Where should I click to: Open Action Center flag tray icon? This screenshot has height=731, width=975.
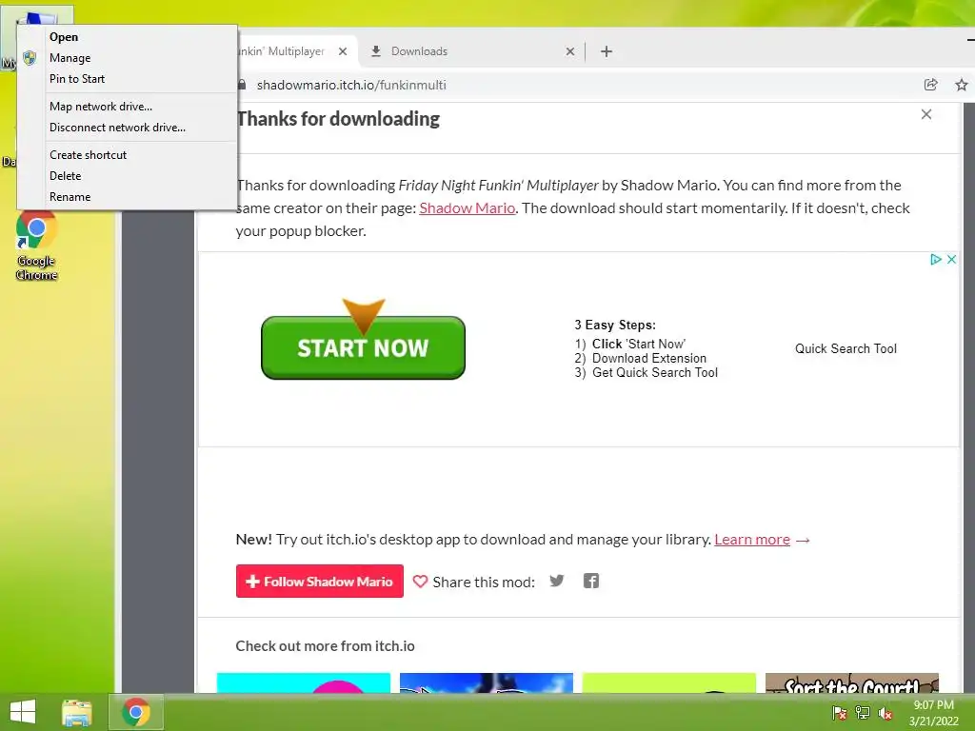pyautogui.click(x=840, y=713)
